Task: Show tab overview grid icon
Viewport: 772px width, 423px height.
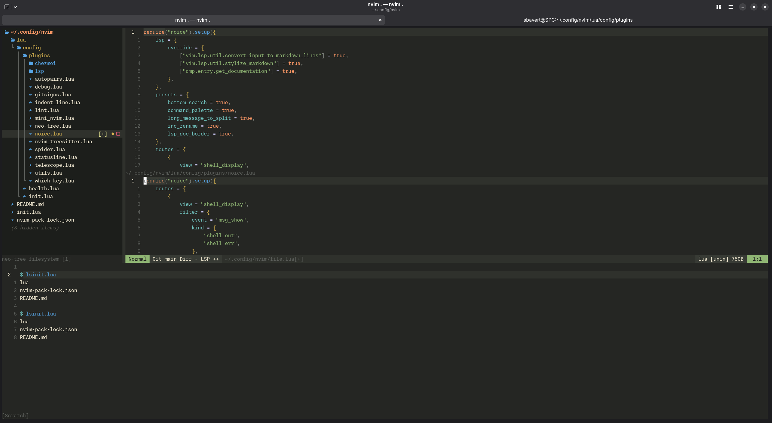Action: coord(719,7)
